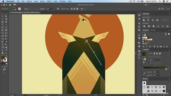
Task: Click opacity field in control bar
Action: point(49,9)
